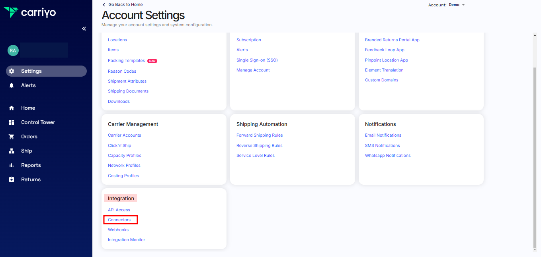Open Email Notifications link
541x257 pixels.
383,135
